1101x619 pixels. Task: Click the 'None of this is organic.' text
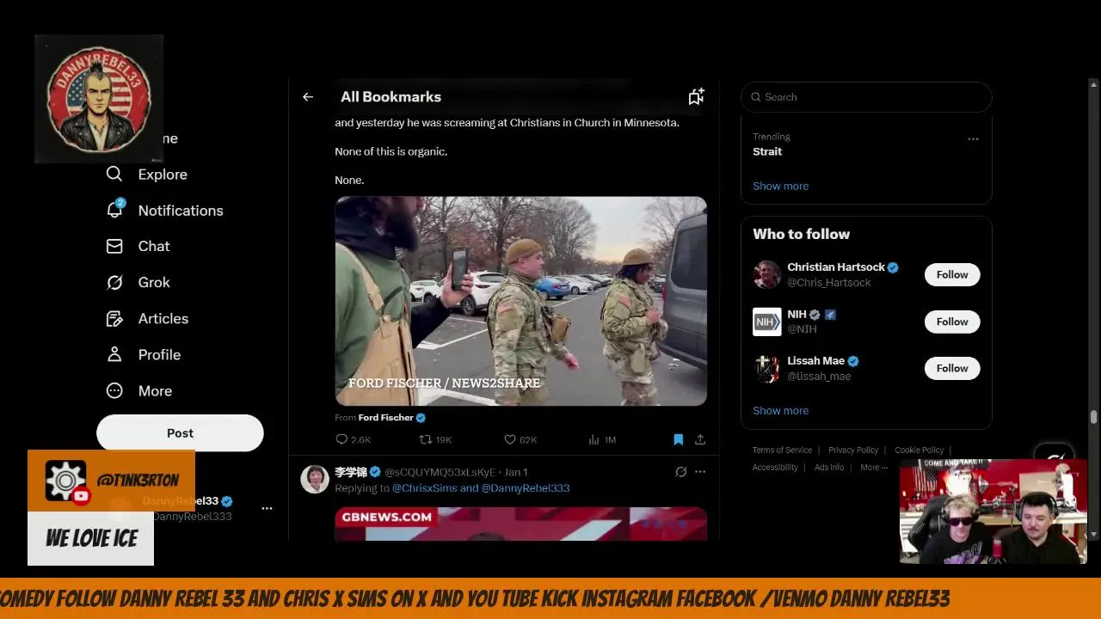391,151
